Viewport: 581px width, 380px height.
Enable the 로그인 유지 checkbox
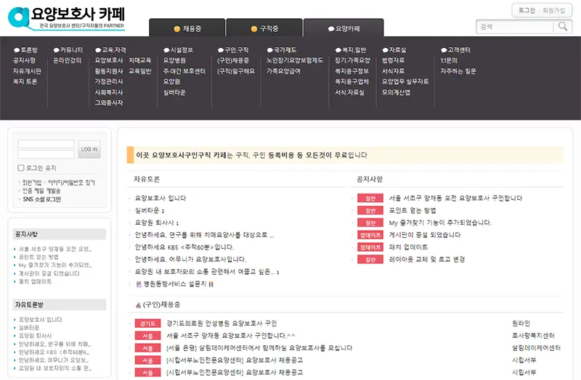21,168
